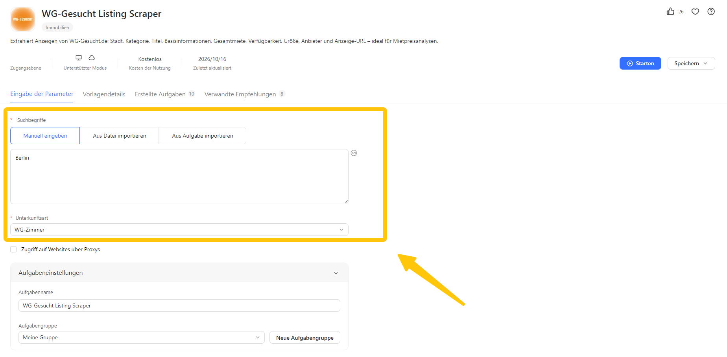727x357 pixels.
Task: Click the like count 26
Action: point(681,12)
